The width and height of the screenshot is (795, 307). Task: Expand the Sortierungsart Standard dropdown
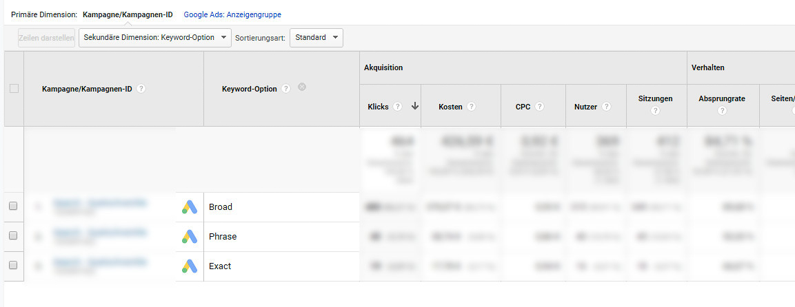pos(316,38)
